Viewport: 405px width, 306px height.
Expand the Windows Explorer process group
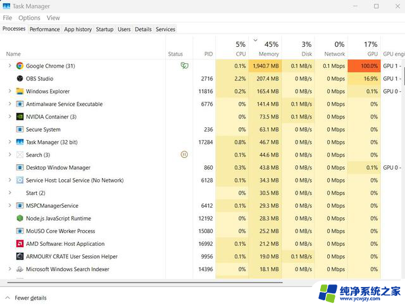coord(9,91)
